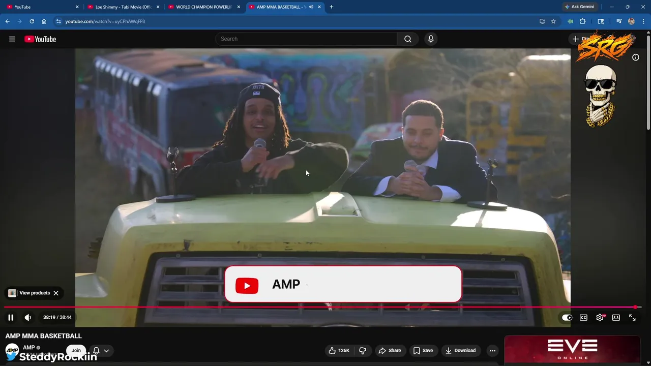
Task: Click the Create plus button
Action: point(580,39)
